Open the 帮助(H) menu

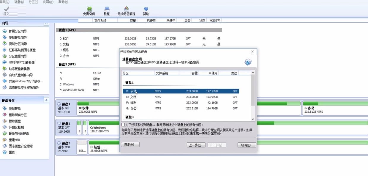63,2
